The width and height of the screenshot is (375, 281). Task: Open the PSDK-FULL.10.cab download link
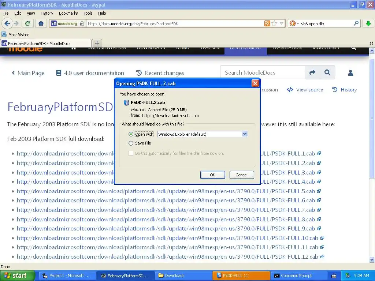[x=167, y=238]
